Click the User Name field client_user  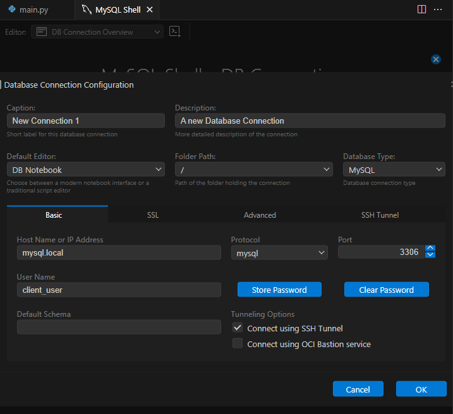point(119,290)
